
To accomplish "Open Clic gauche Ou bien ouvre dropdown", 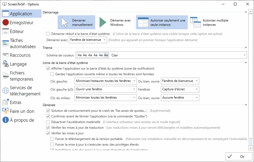I will (180, 81).
